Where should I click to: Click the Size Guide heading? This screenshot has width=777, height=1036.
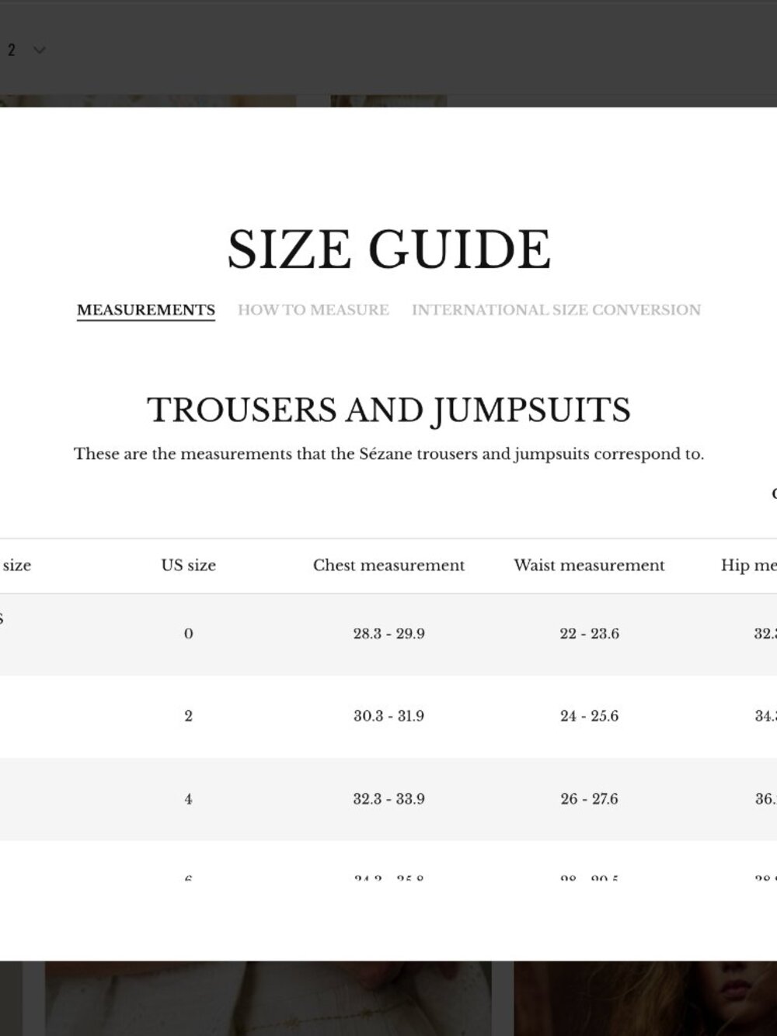[388, 249]
